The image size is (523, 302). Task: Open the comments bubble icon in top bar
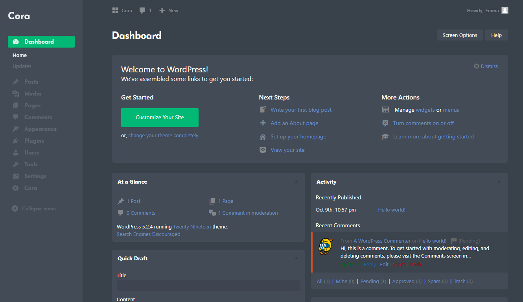[x=142, y=11]
